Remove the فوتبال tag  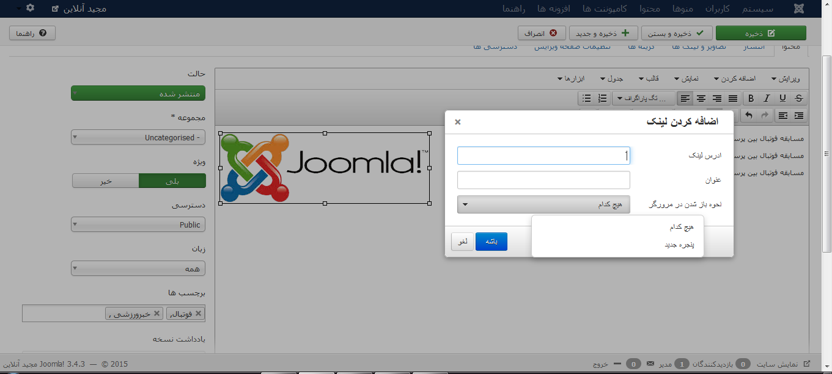point(197,313)
